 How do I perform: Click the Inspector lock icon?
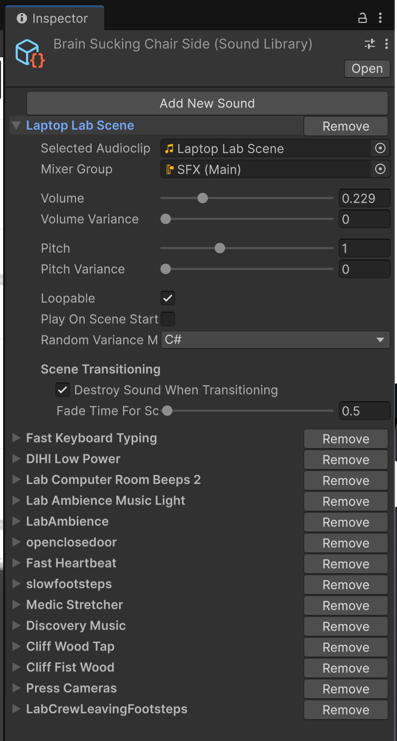tap(363, 18)
